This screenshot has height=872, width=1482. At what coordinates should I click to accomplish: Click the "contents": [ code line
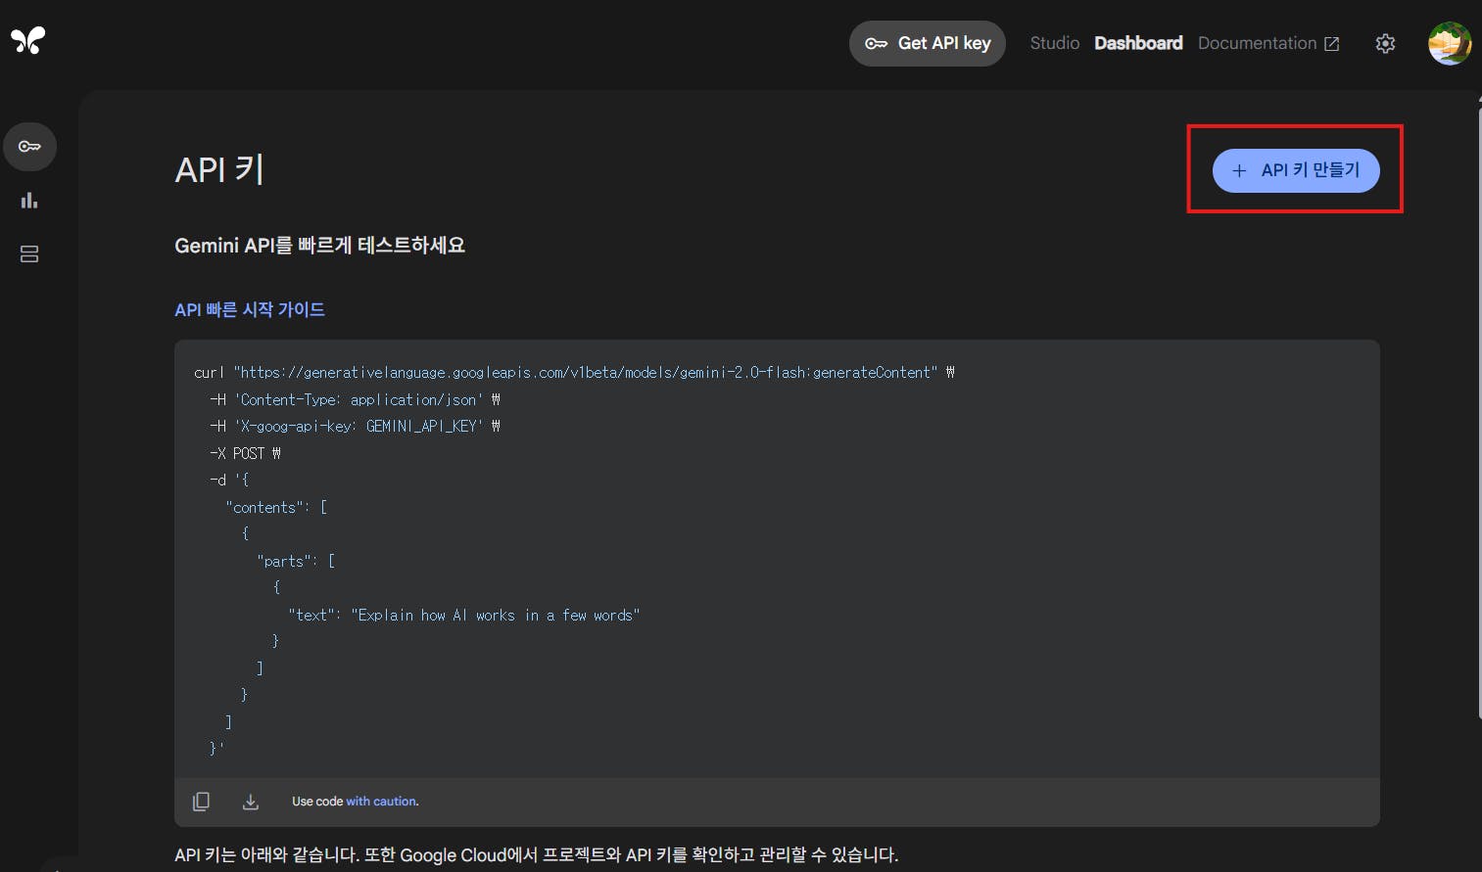276,507
